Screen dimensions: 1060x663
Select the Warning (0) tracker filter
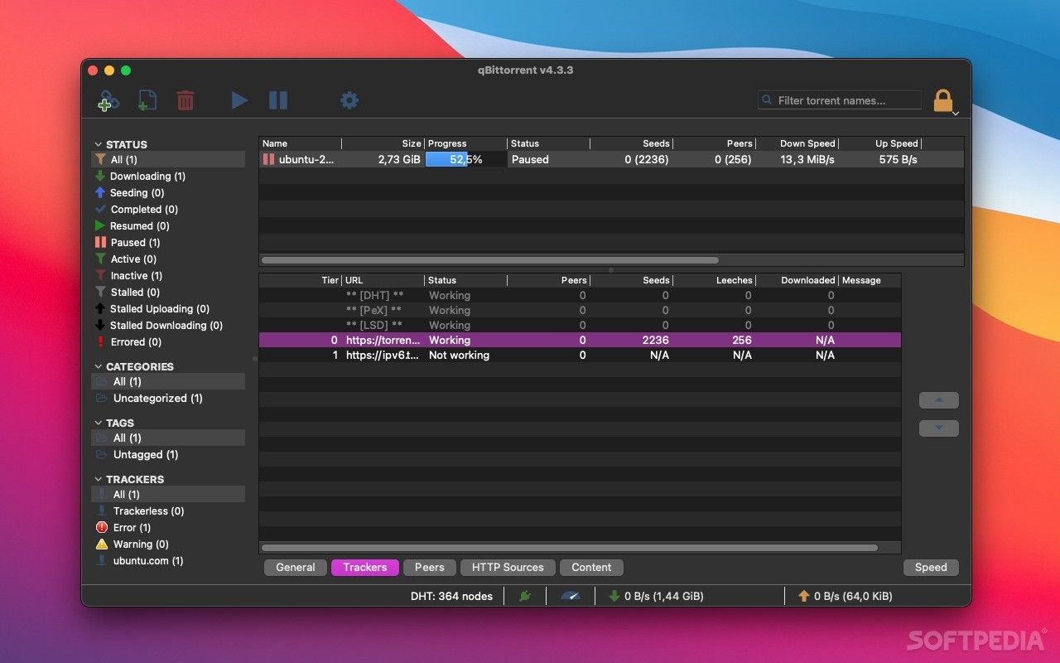click(x=168, y=544)
